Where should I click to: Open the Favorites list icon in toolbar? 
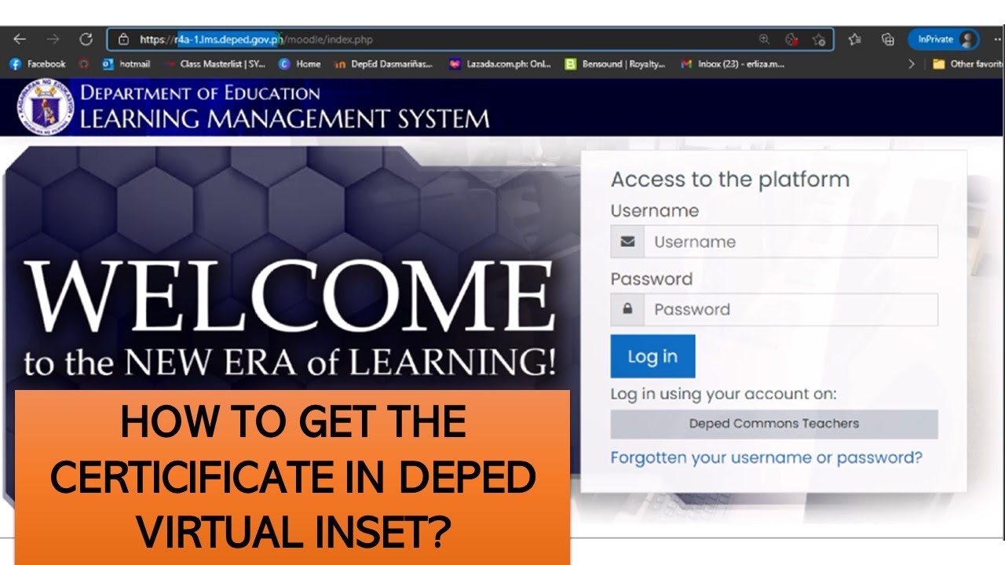click(854, 39)
